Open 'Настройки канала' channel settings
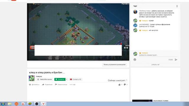This screenshot has width=189, height=106. click(45, 79)
